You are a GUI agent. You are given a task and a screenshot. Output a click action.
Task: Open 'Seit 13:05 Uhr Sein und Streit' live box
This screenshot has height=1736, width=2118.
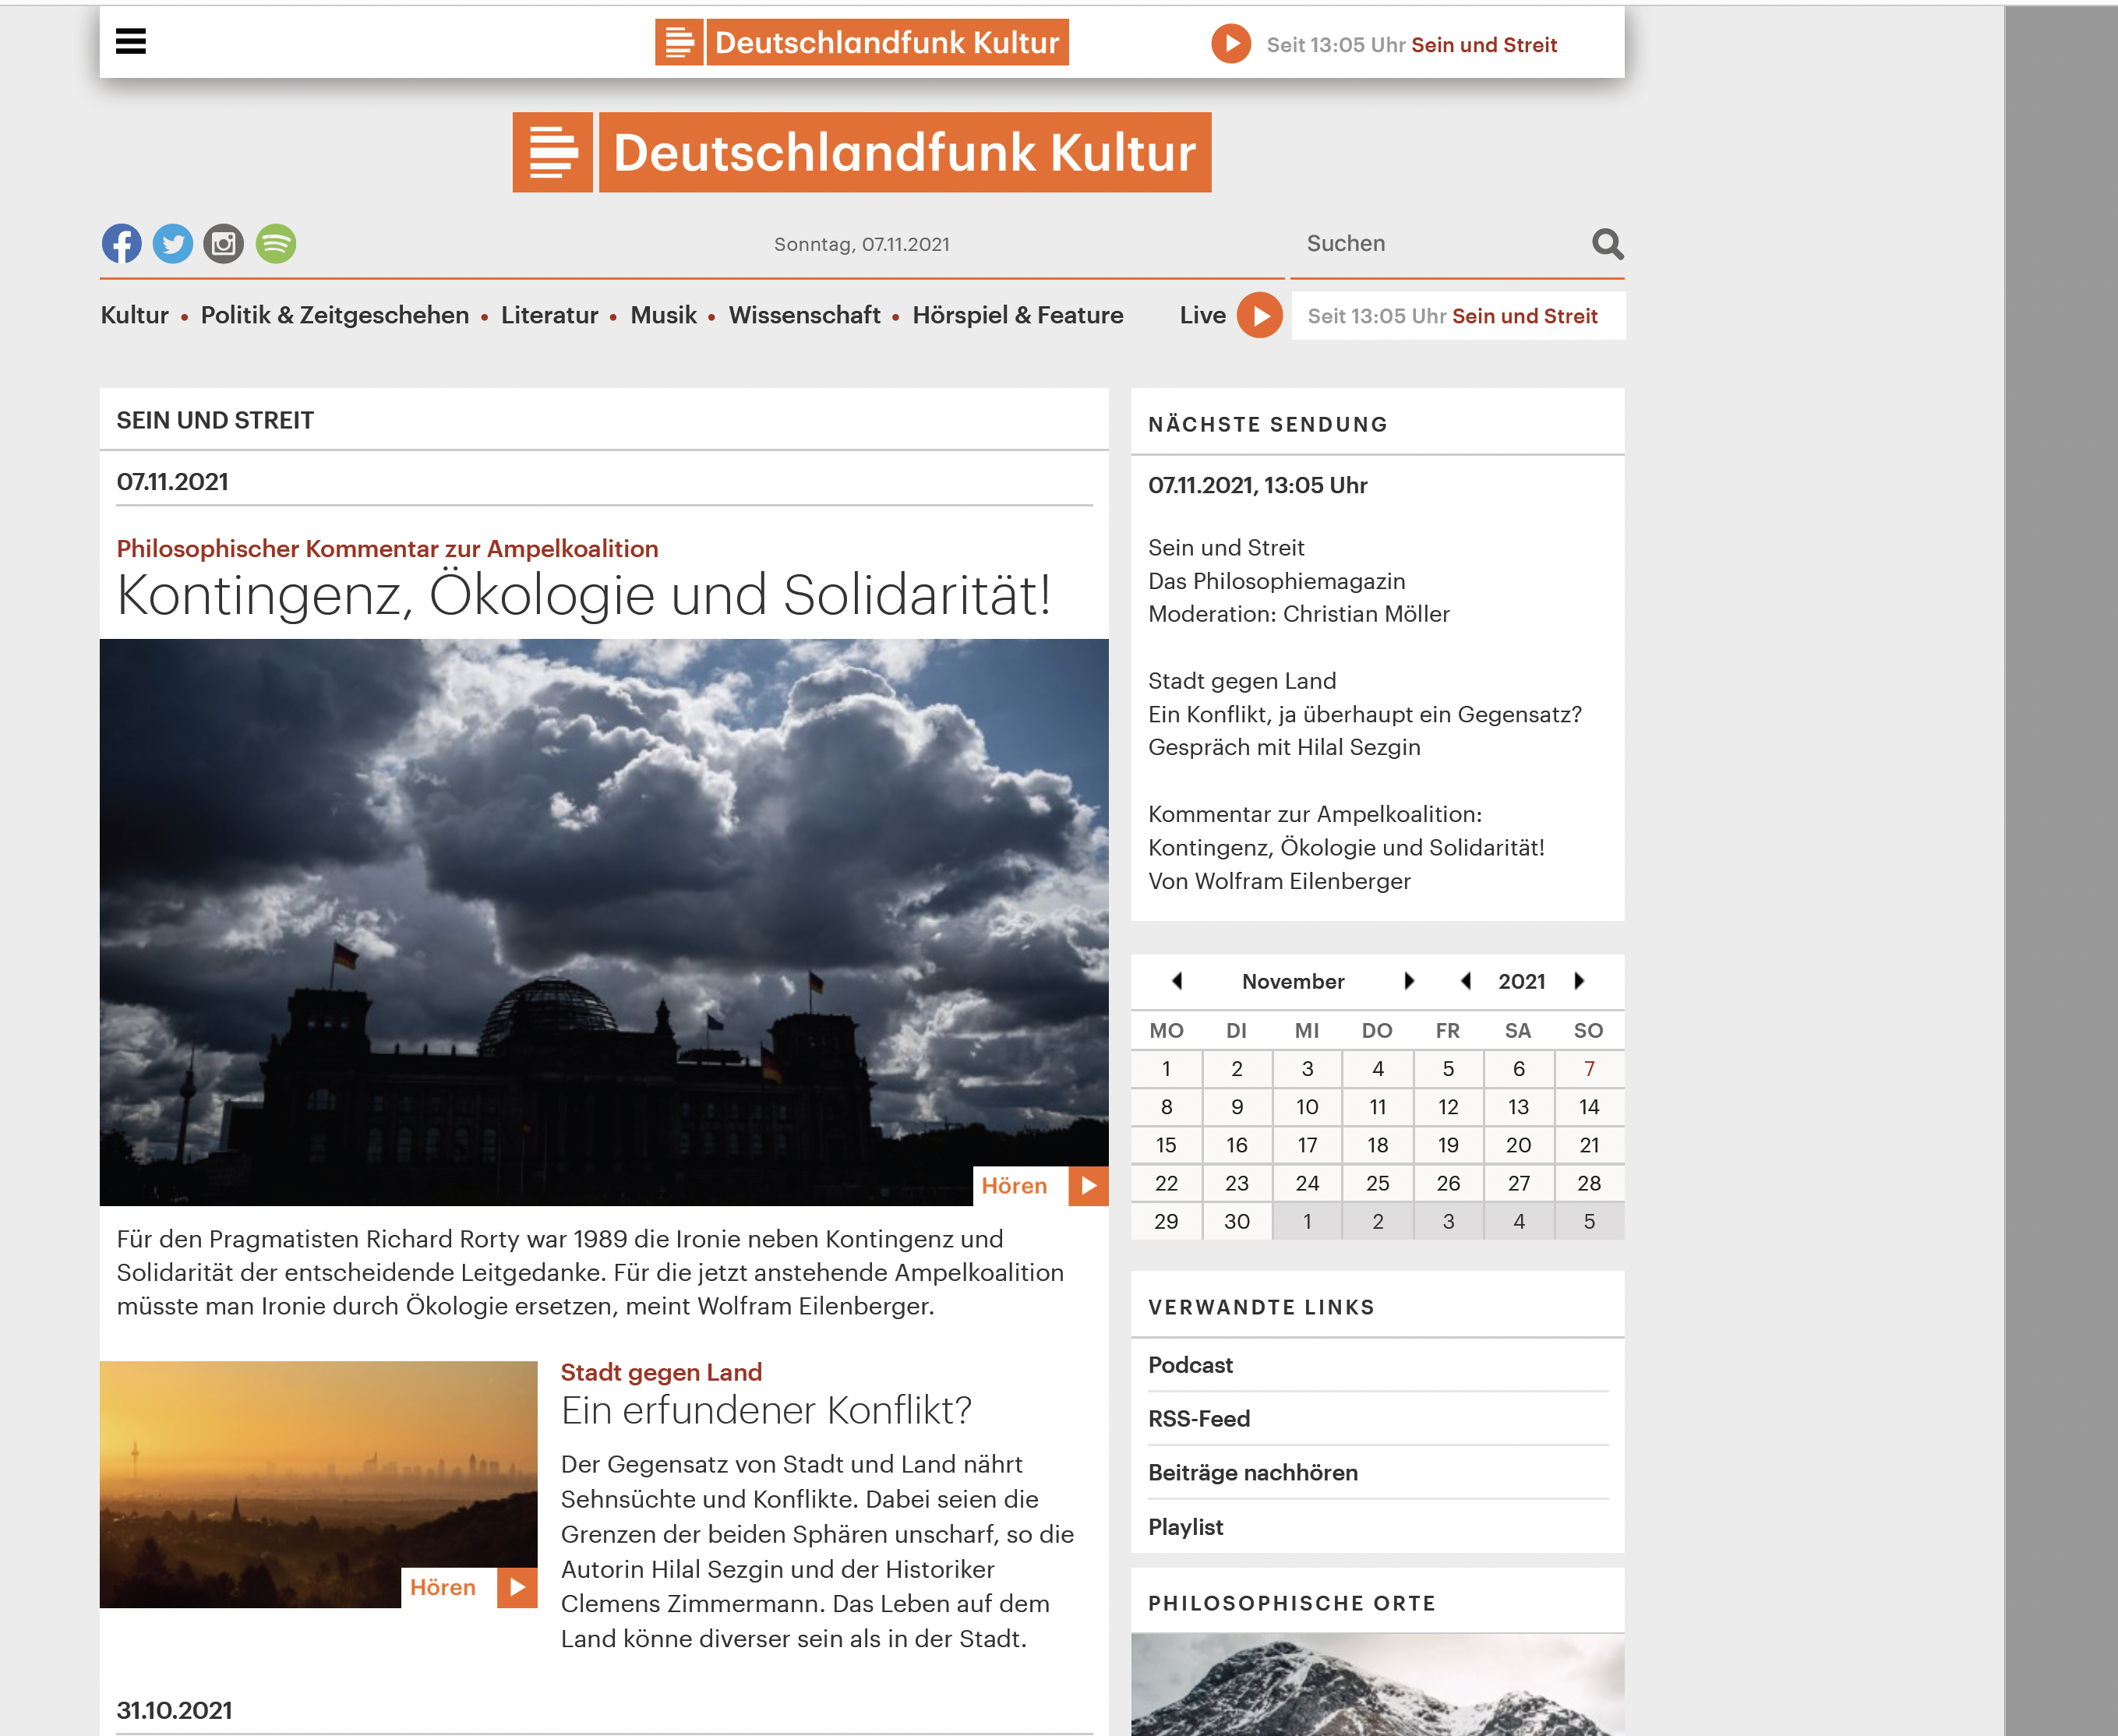click(x=1458, y=316)
